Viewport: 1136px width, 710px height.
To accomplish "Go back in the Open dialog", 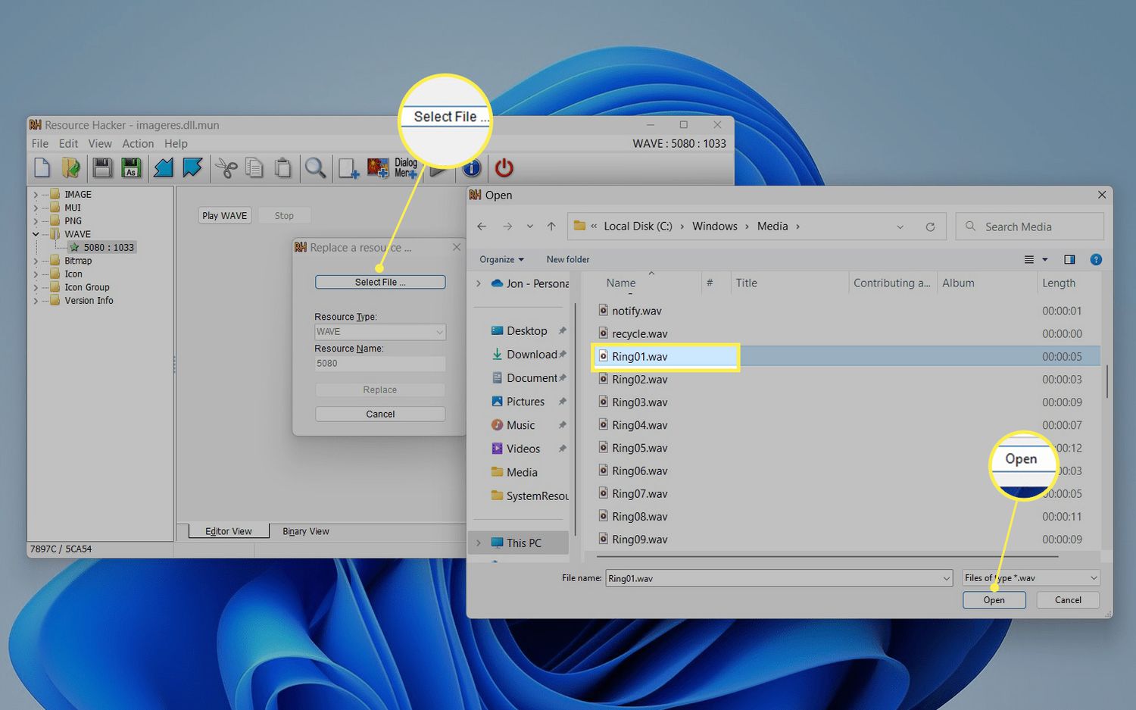I will click(482, 227).
